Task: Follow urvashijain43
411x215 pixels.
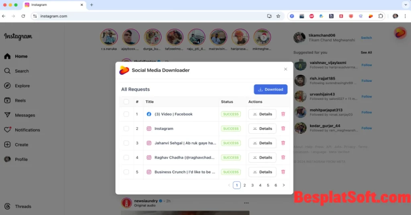Action: tap(366, 96)
